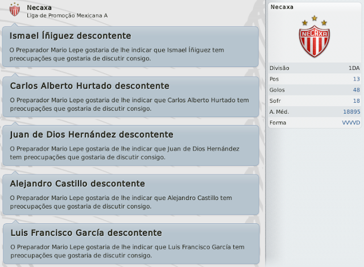Screen dimensions: 364x267
Task: Click the A. Méd. value 18895
Action: [x=351, y=112]
